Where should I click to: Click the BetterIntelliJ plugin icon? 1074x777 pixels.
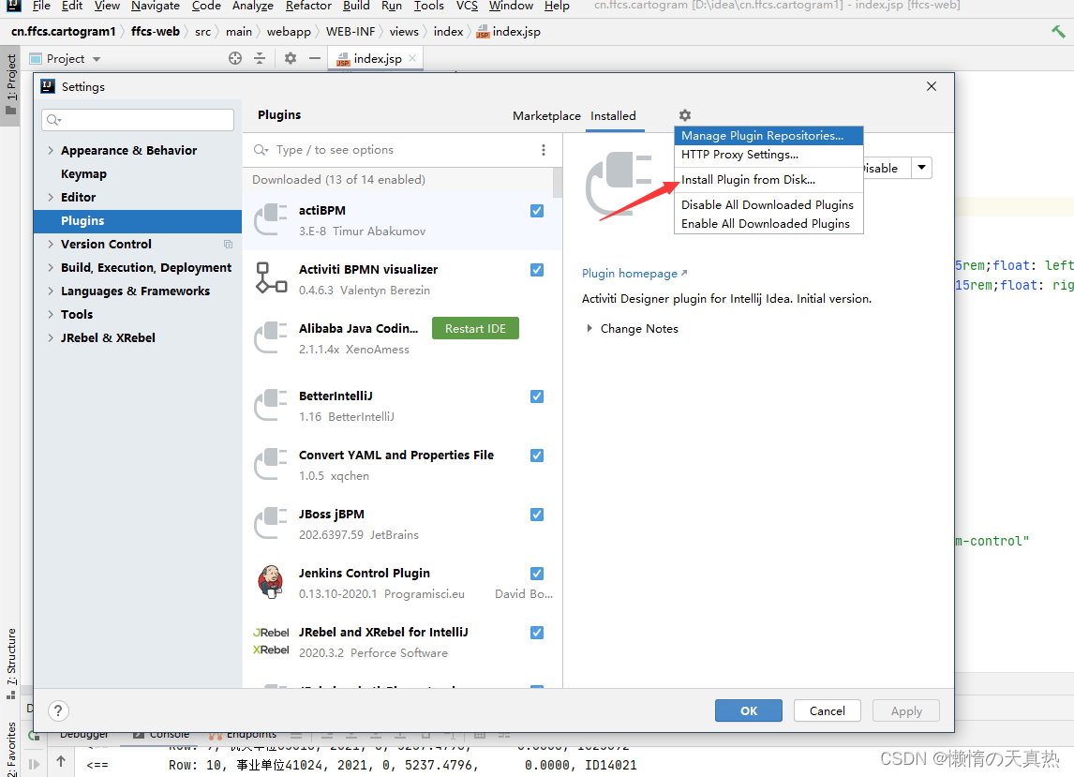click(x=271, y=406)
